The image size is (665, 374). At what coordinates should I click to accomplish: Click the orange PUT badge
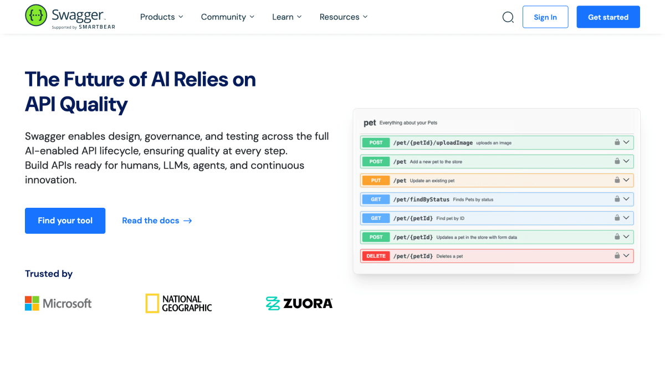tap(376, 180)
